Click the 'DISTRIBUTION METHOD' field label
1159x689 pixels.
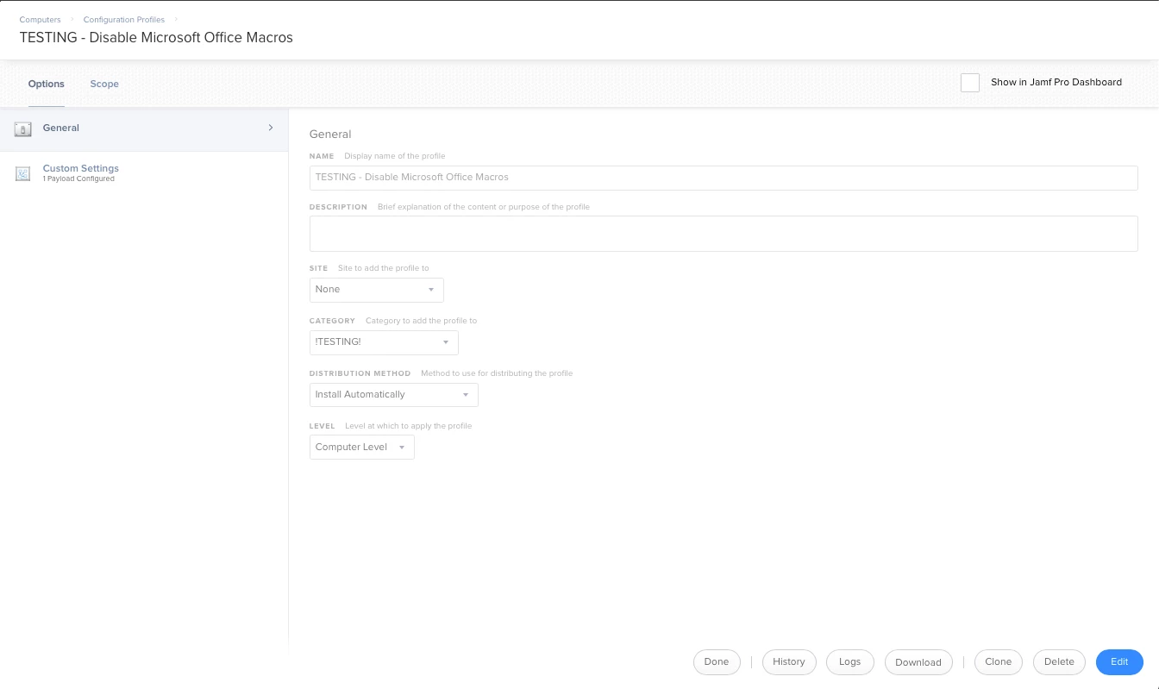click(x=360, y=374)
